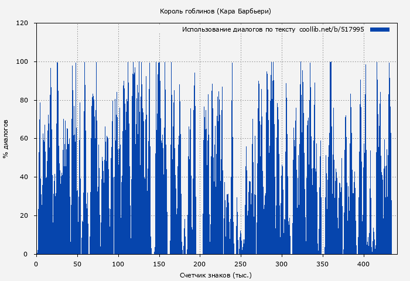Select the 400 tick label on the x-axis
The image size is (410, 281).
(x=364, y=263)
